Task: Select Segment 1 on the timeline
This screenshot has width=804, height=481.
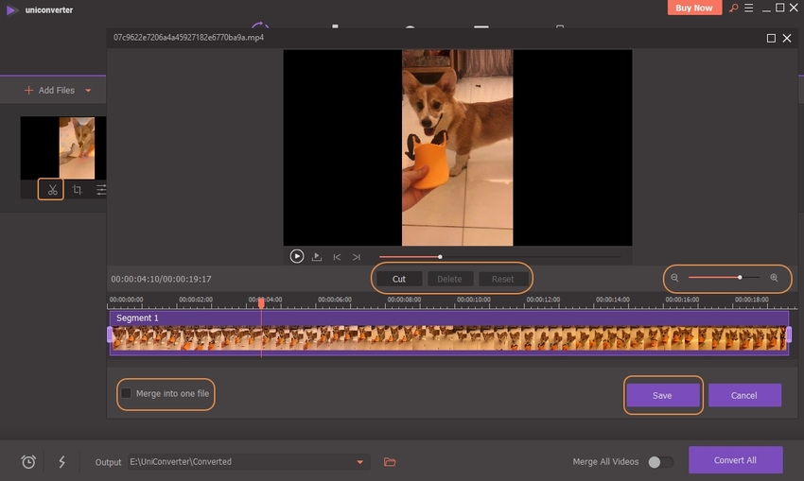Action: click(448, 337)
